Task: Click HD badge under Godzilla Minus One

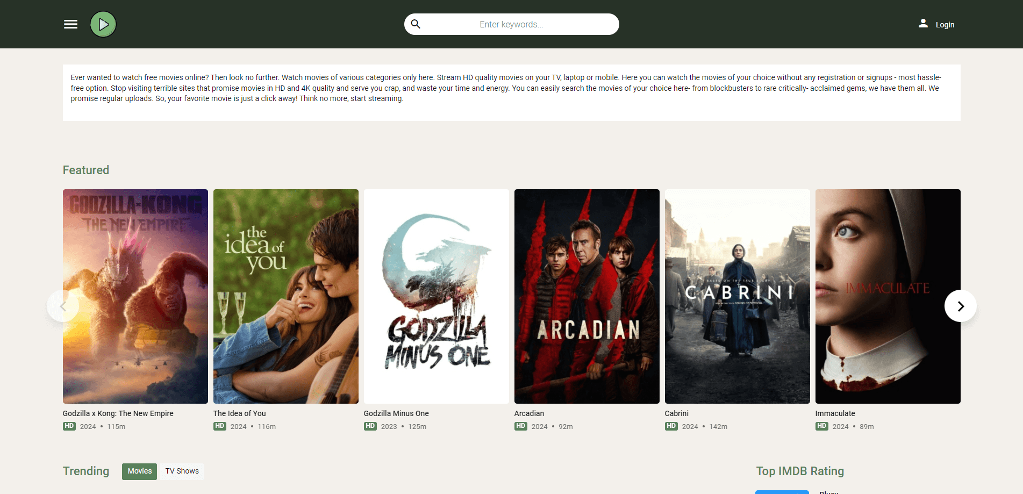Action: [370, 426]
